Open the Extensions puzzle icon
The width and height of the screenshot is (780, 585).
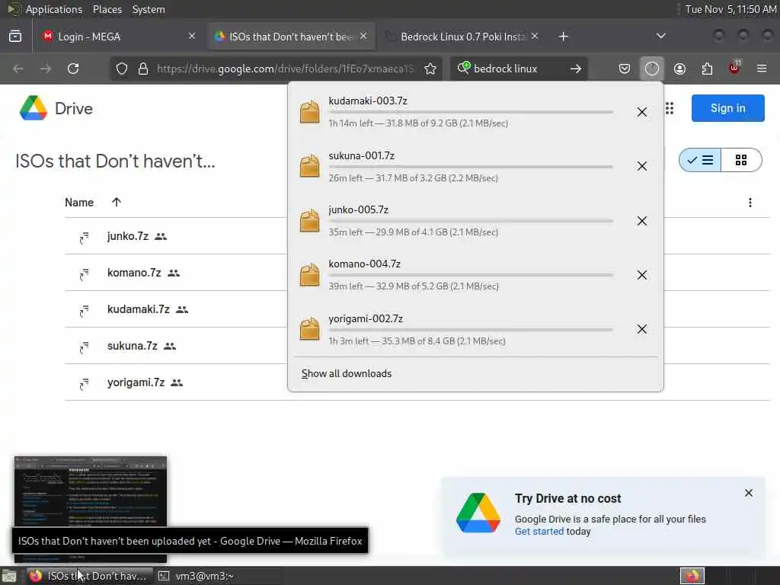[707, 69]
